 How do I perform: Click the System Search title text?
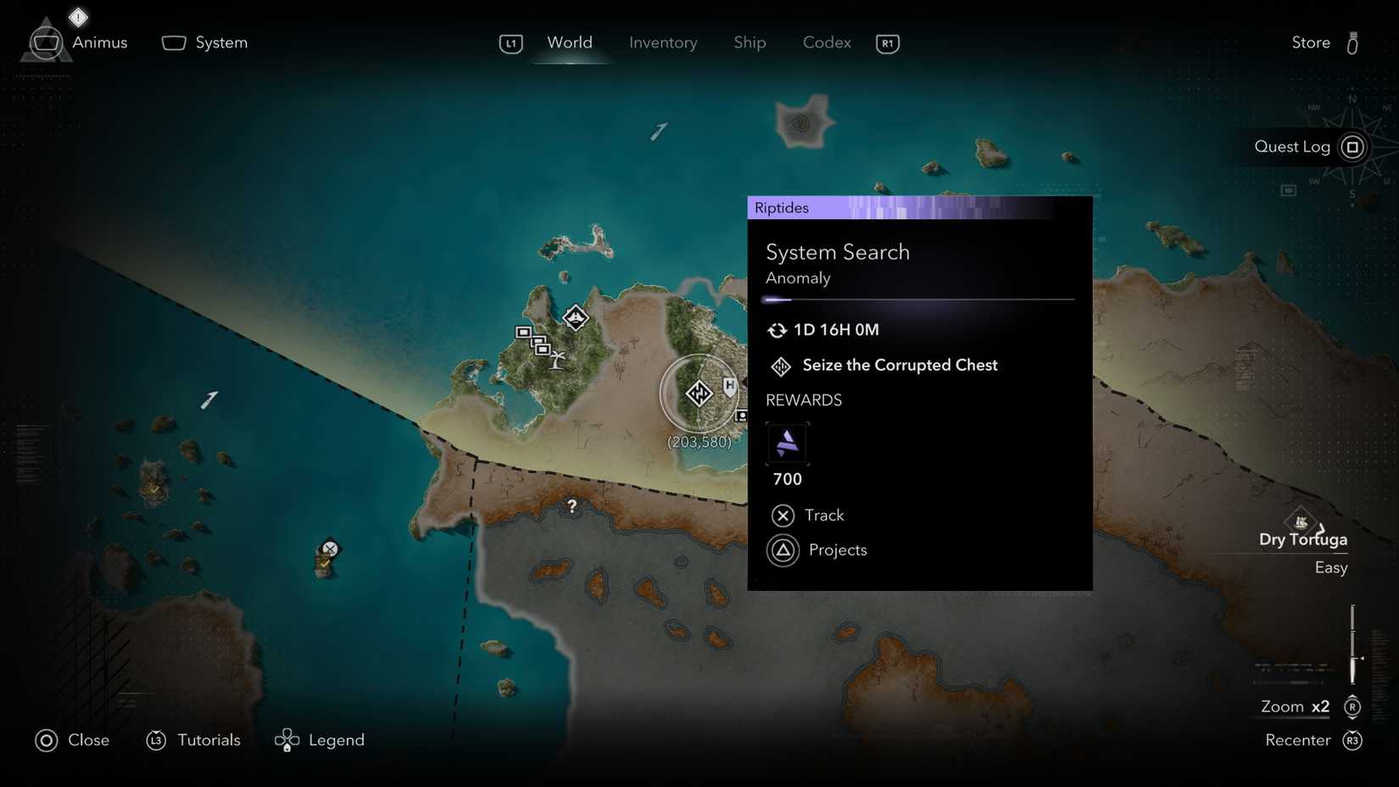[x=838, y=253]
